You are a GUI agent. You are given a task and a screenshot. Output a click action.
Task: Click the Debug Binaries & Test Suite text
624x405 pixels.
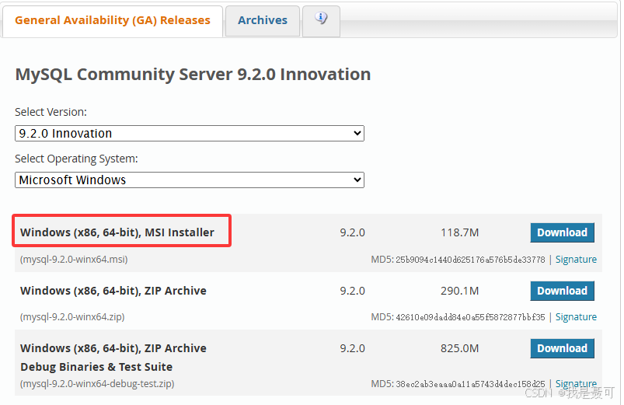[x=96, y=367]
